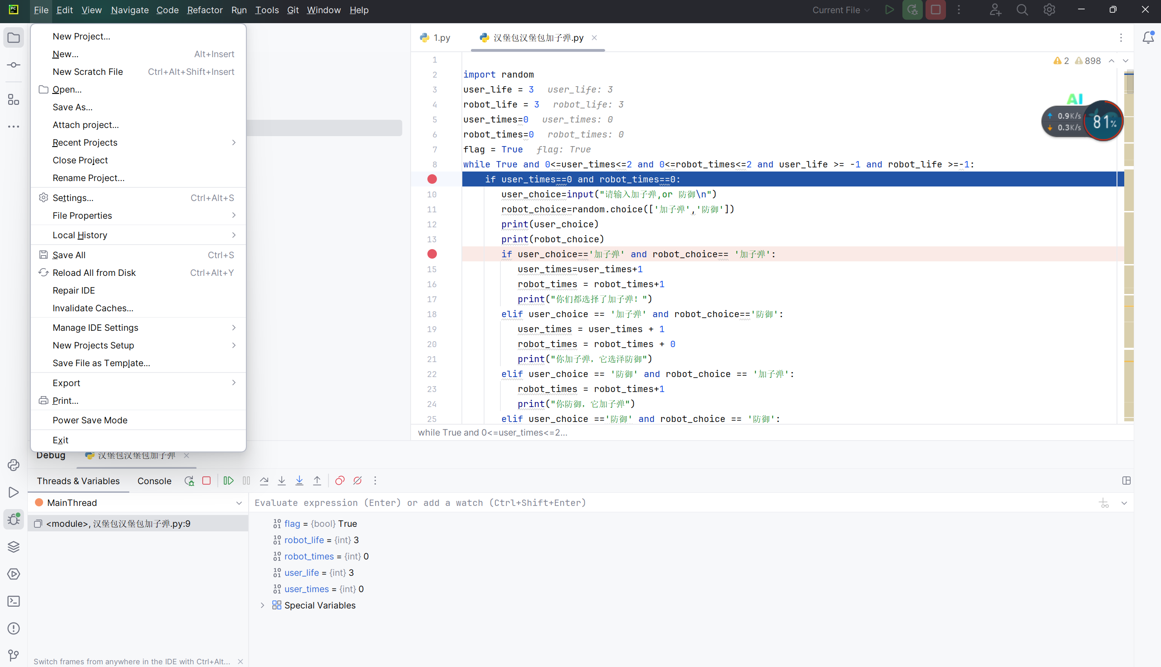Viewport: 1161px width, 667px height.
Task: Expand the Export submenu
Action: pos(138,383)
